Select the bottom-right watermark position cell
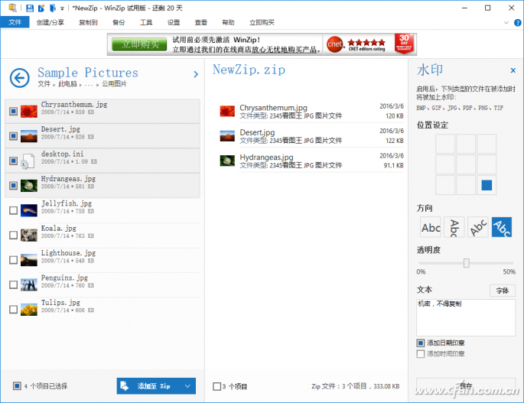 [487, 185]
